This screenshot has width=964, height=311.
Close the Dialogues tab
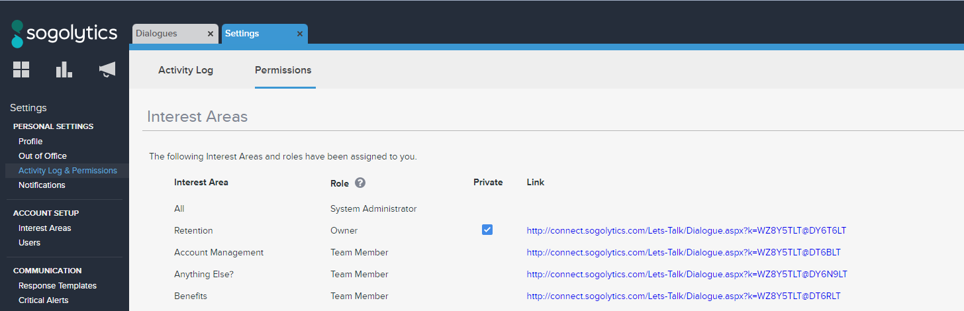tap(211, 34)
